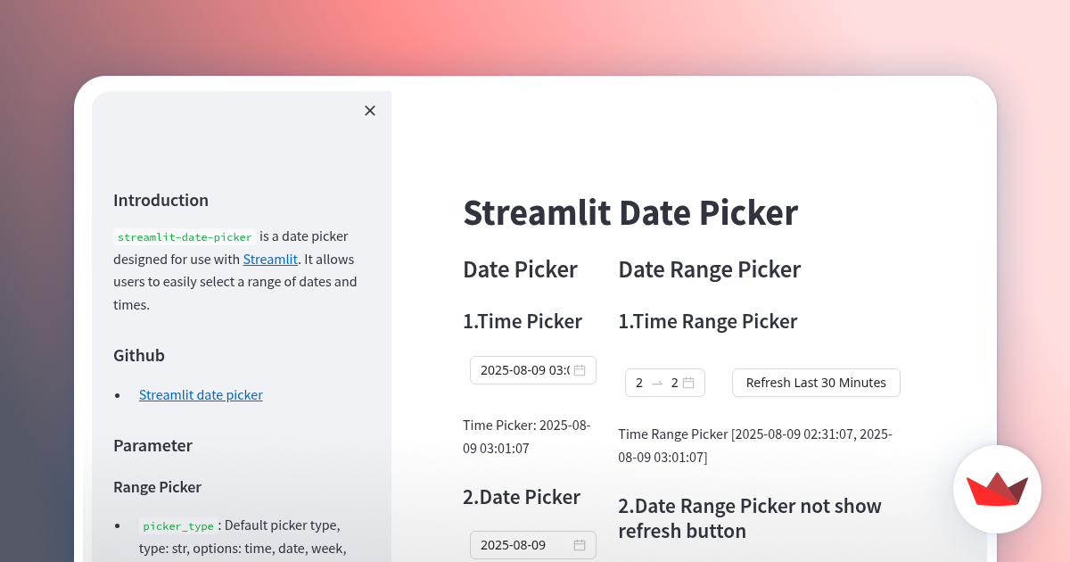Click the Time Picker: 2025-08-09 03:01:07 output text
The width and height of the screenshot is (1070, 562).
(527, 436)
